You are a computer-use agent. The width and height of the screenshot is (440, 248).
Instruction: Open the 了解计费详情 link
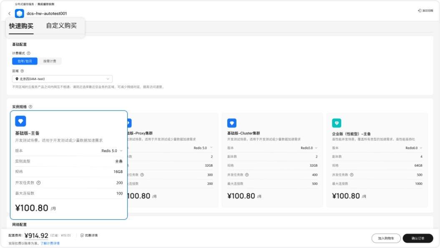(50, 243)
